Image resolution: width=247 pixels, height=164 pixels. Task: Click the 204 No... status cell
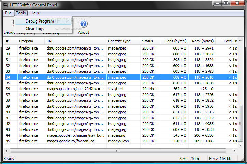click(x=150, y=89)
